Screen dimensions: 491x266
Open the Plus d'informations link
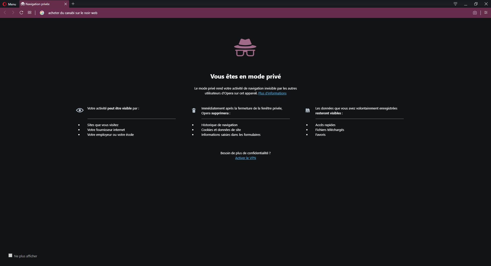coord(272,93)
